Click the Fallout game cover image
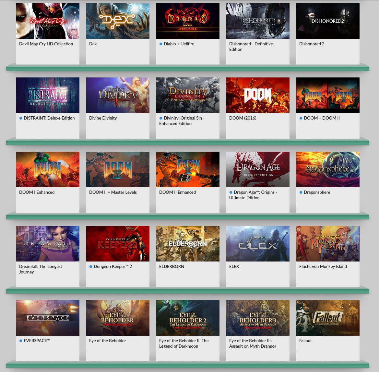The height and width of the screenshot is (372, 379). coord(328,318)
